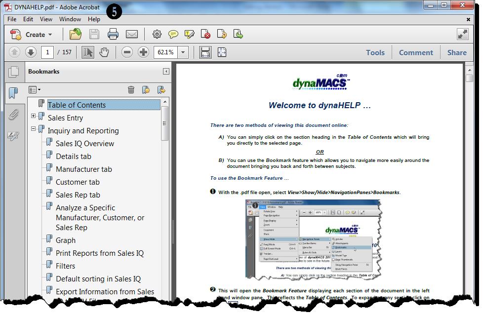The width and height of the screenshot is (483, 317).
Task: Open Analyze a Specific Manufacturer bookmark
Action: click(x=100, y=217)
